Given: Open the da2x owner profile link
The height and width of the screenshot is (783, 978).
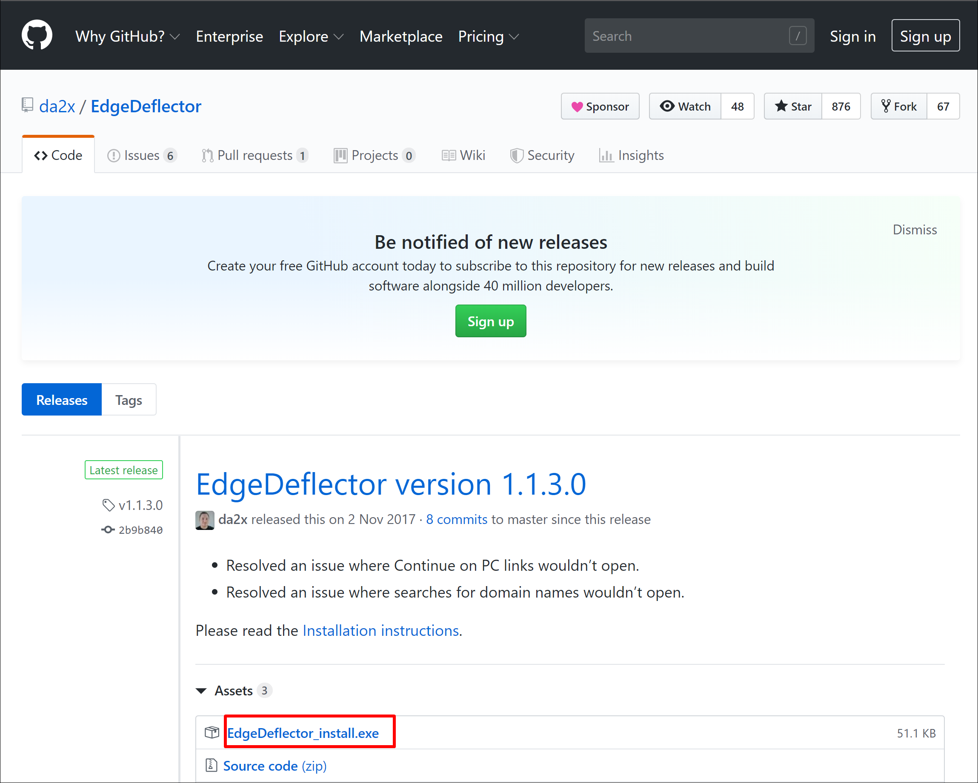Looking at the screenshot, I should (57, 106).
